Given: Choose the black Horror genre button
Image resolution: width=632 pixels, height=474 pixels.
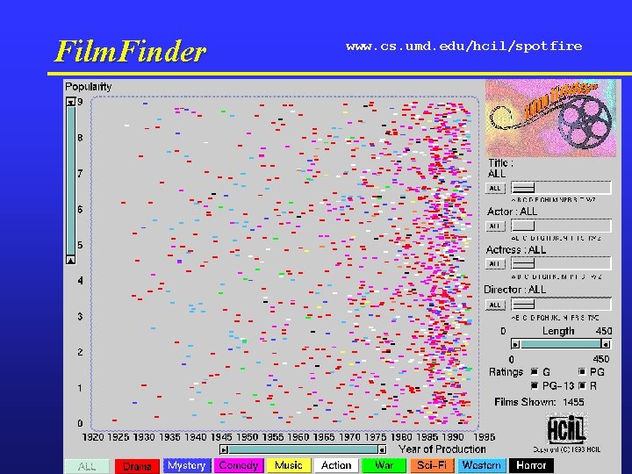Looking at the screenshot, I should 531,465.
